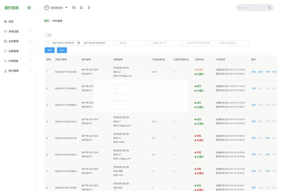Open the 请选择 status dropdown
This screenshot has height=191, width=283.
click(133, 43)
